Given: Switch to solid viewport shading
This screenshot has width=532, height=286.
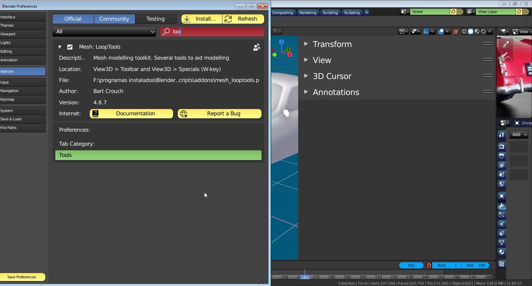Looking at the screenshot, I should pos(471,31).
